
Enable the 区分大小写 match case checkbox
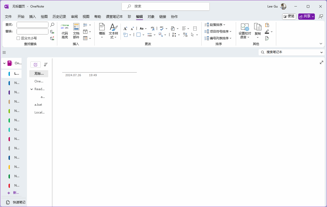(x=18, y=38)
